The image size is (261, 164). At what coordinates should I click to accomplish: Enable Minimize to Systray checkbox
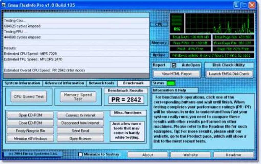pos(80,154)
